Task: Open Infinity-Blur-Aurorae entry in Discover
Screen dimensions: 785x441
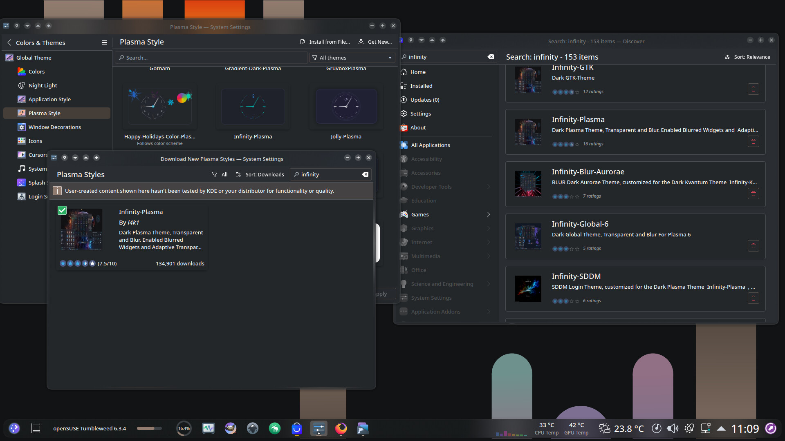Action: [x=635, y=184]
